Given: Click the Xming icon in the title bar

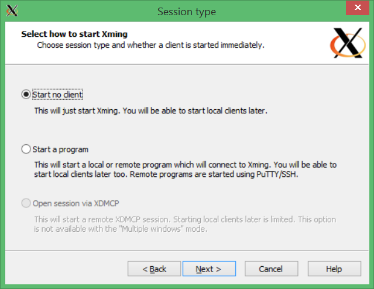Looking at the screenshot, I should pos(12,11).
